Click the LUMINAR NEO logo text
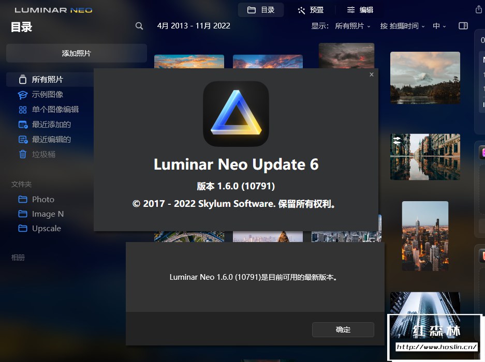 point(53,10)
